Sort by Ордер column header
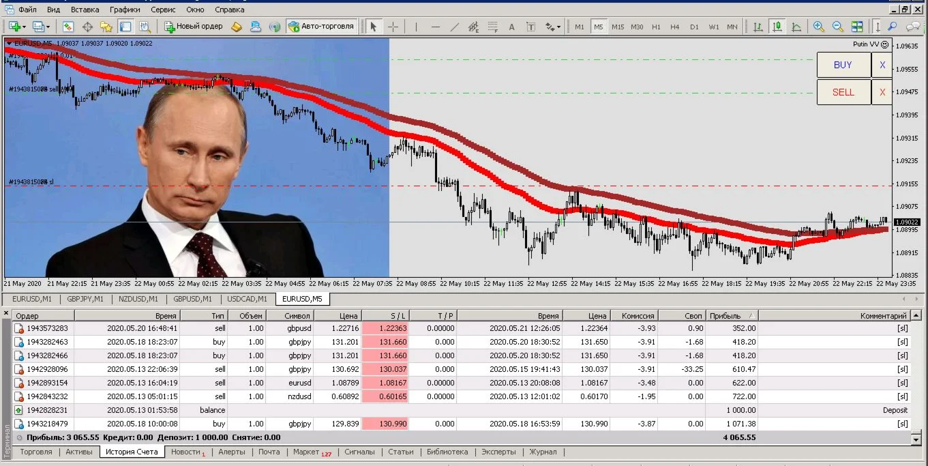This screenshot has height=466, width=928. click(44, 316)
